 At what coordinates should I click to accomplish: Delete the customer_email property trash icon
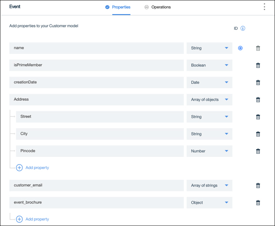pos(258,186)
